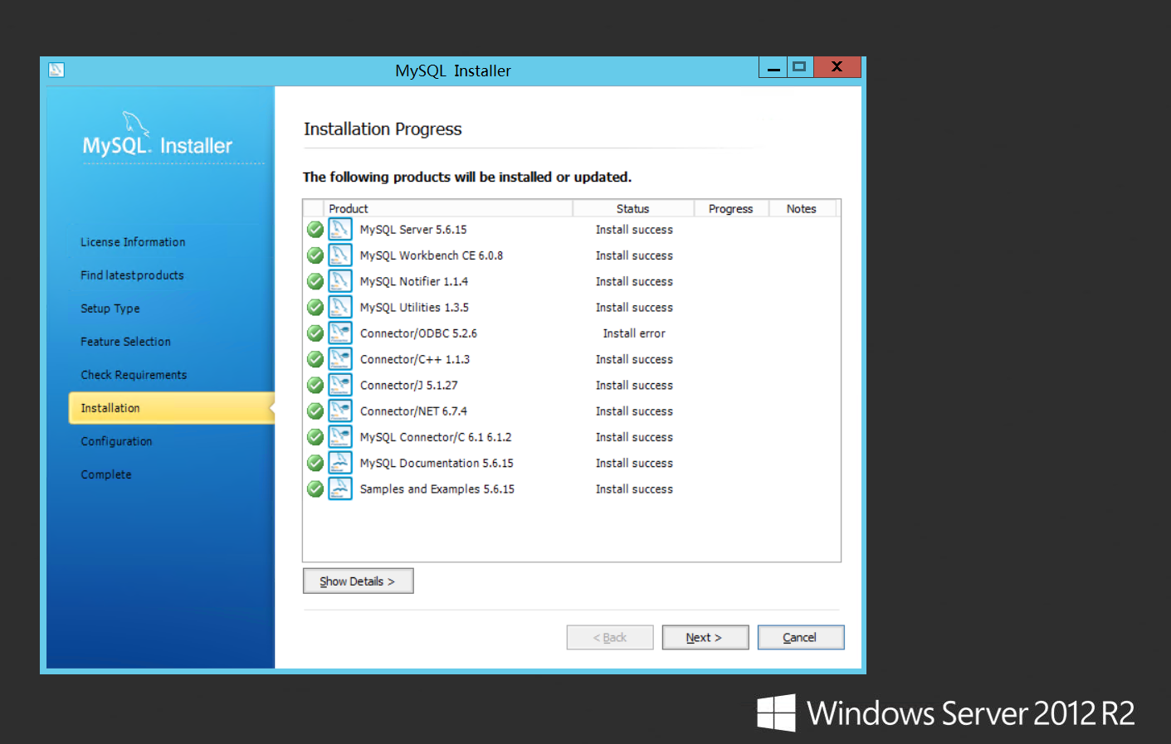This screenshot has height=744, width=1171.
Task: Click the Connector/ODBC 5.2.6 product icon
Action: (340, 333)
